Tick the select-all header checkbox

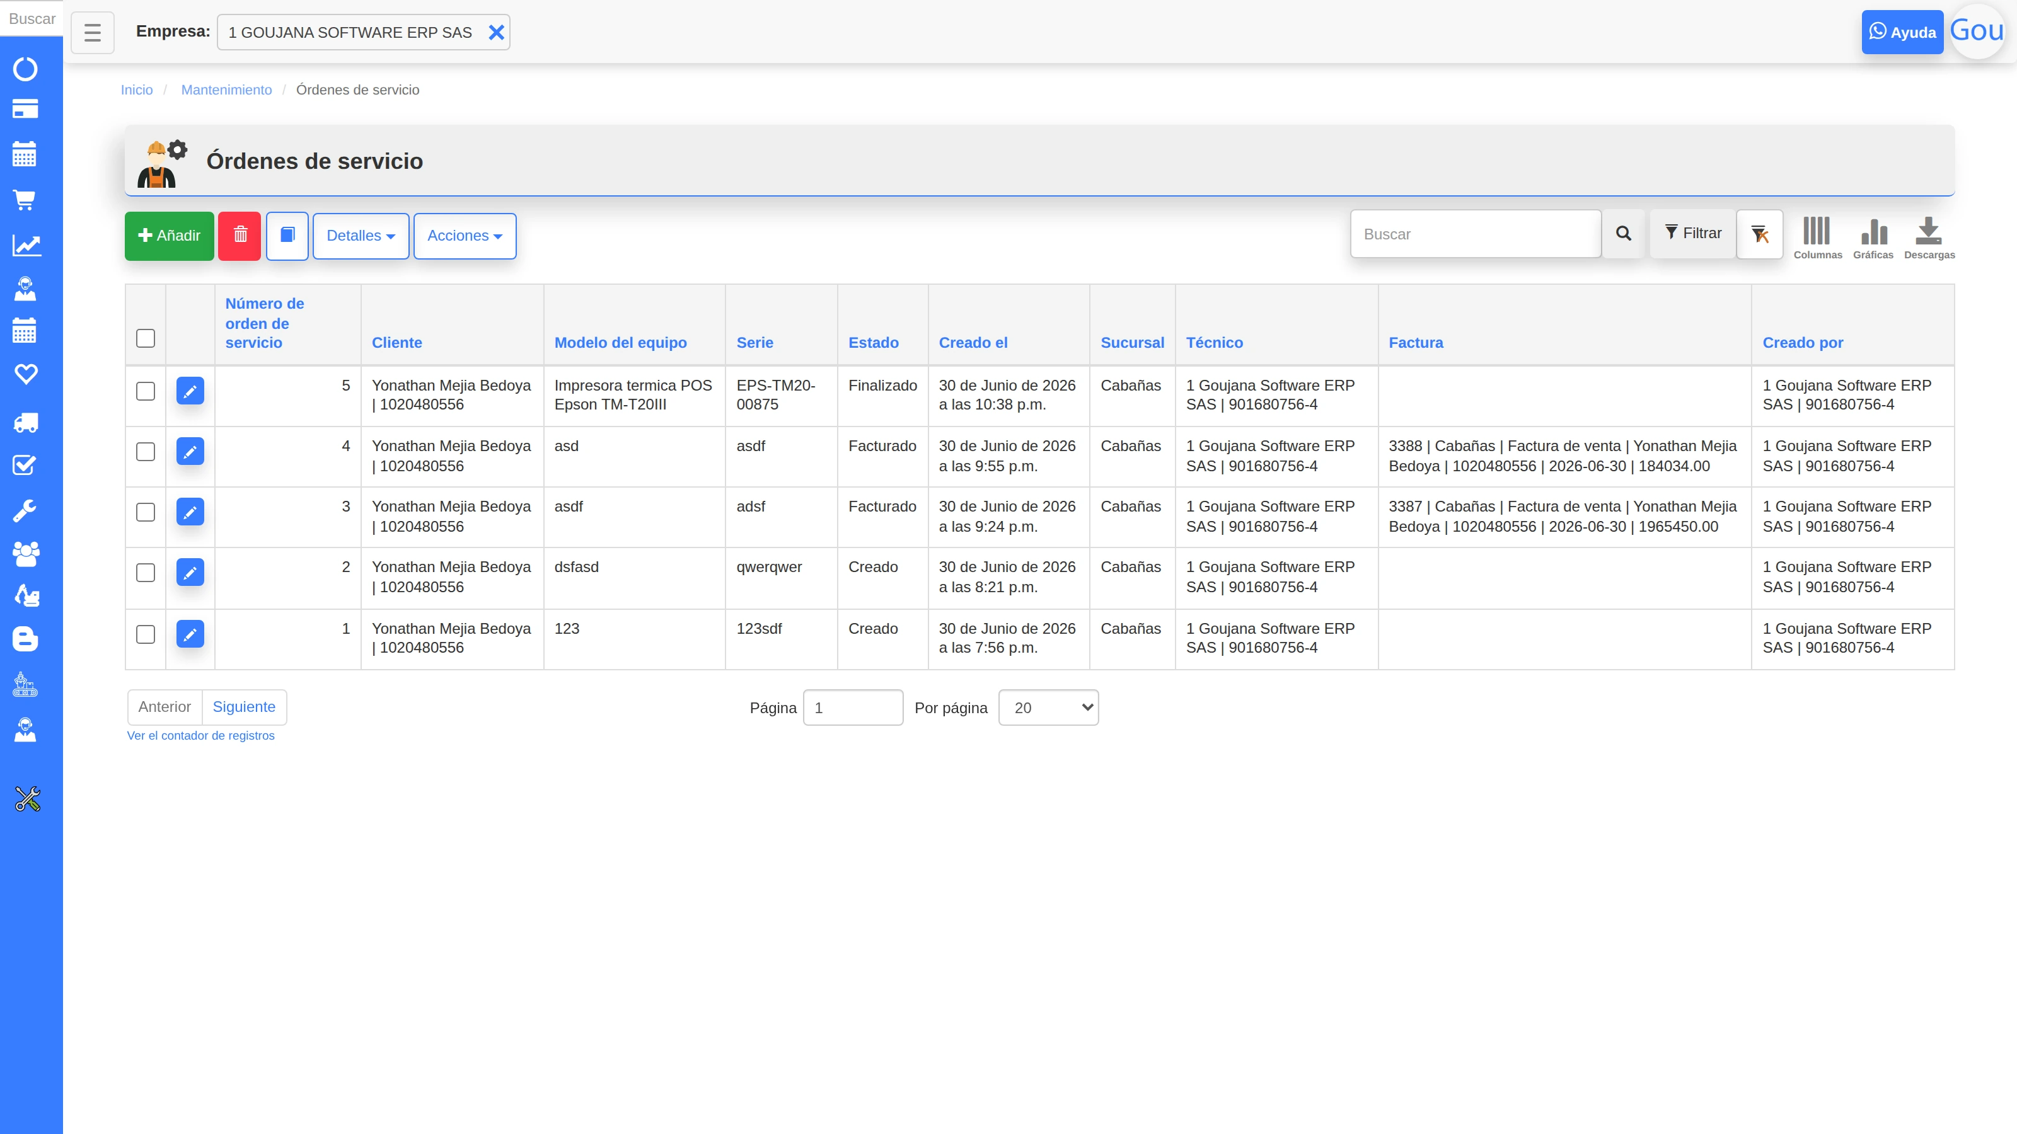tap(146, 338)
